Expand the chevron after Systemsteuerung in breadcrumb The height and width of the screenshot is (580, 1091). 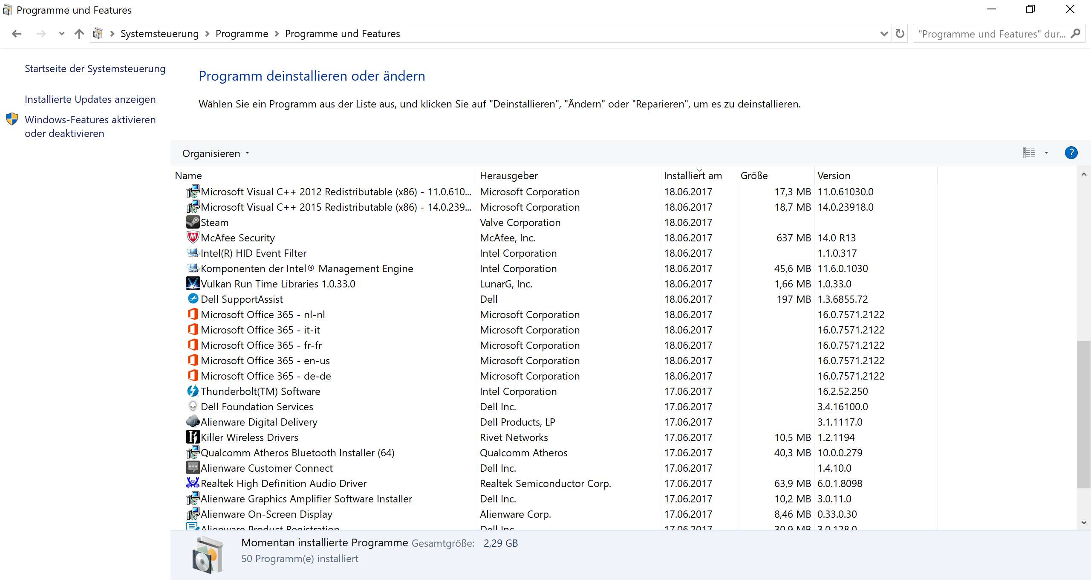tap(207, 34)
